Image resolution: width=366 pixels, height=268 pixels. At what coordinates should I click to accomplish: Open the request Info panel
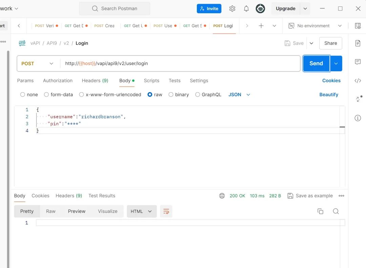pyautogui.click(x=358, y=118)
